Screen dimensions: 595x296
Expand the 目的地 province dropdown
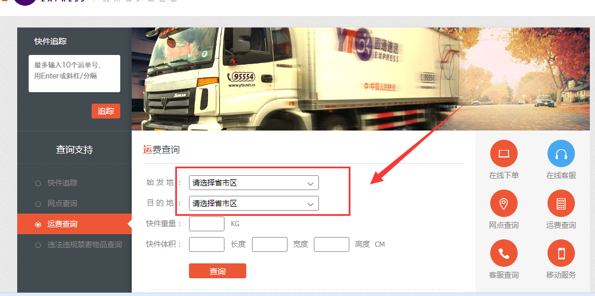[254, 203]
